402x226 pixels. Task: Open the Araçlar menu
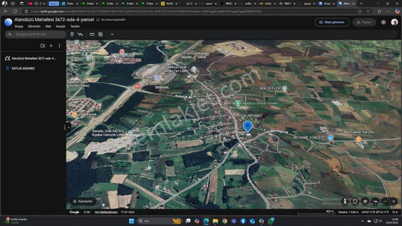(x=61, y=26)
